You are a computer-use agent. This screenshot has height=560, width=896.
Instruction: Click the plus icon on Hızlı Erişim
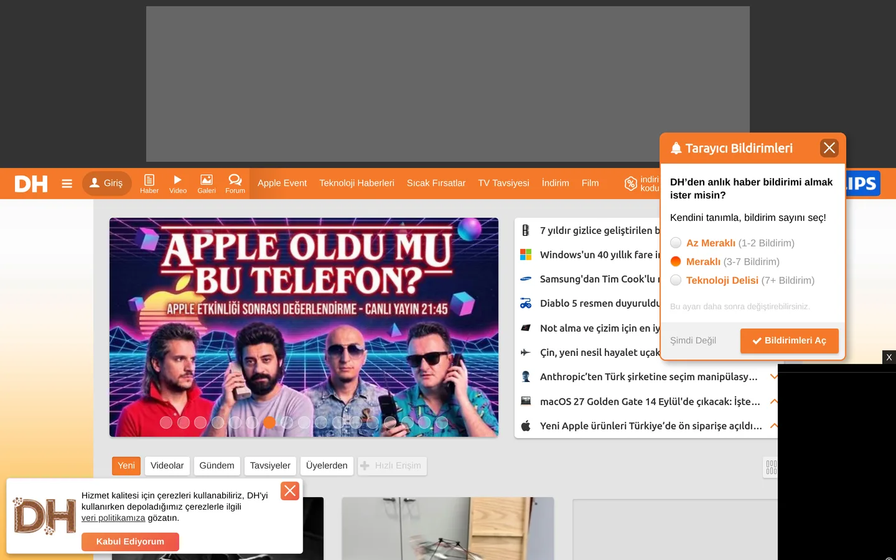(365, 465)
